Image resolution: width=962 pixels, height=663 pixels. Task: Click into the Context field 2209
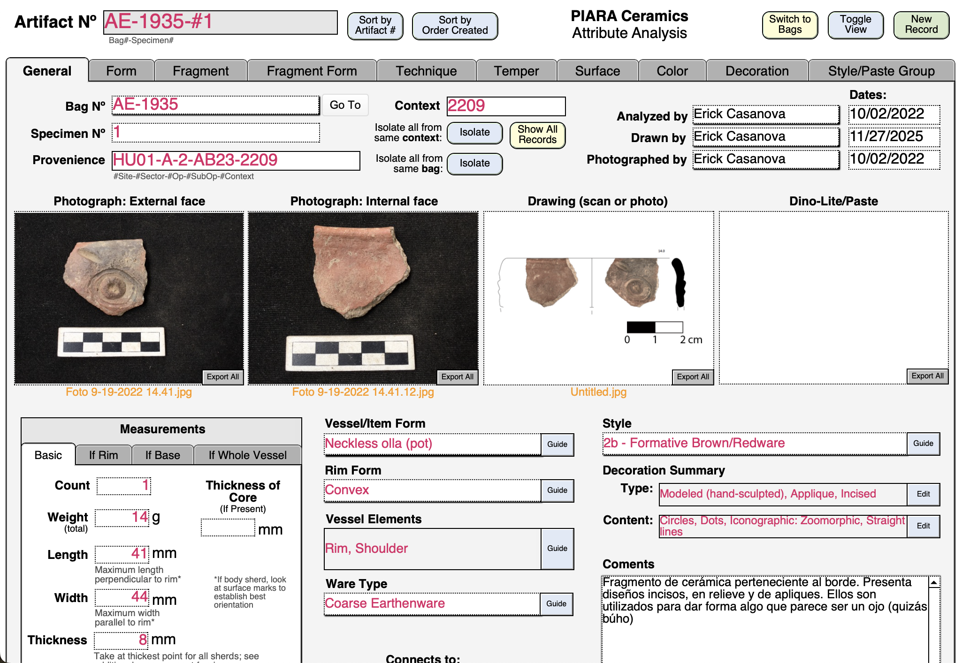(x=505, y=106)
